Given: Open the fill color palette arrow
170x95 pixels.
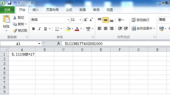Looking at the screenshot, I should coord(72,29).
